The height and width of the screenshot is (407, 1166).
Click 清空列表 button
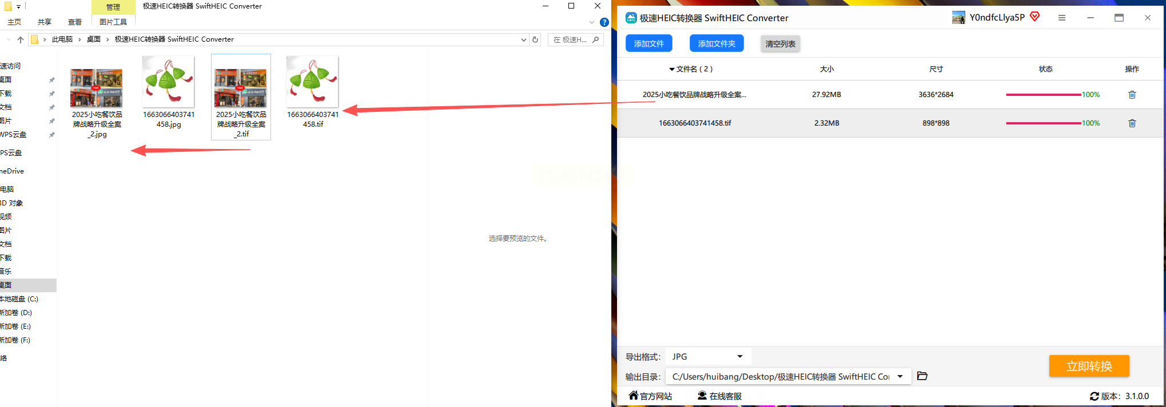(x=780, y=44)
